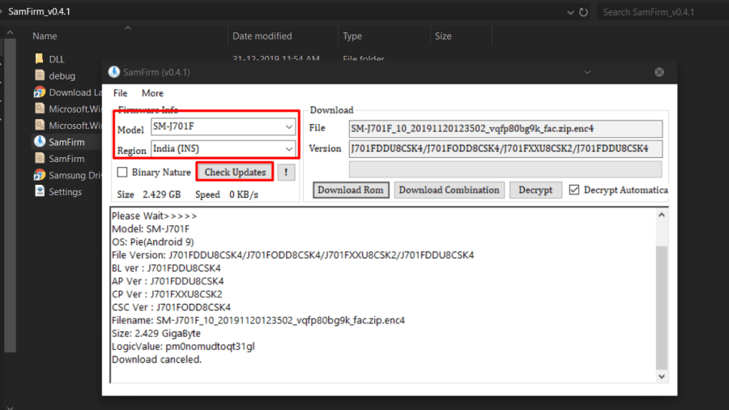Open the More menu in SamFirm
This screenshot has height=410, width=729.
pyautogui.click(x=152, y=93)
